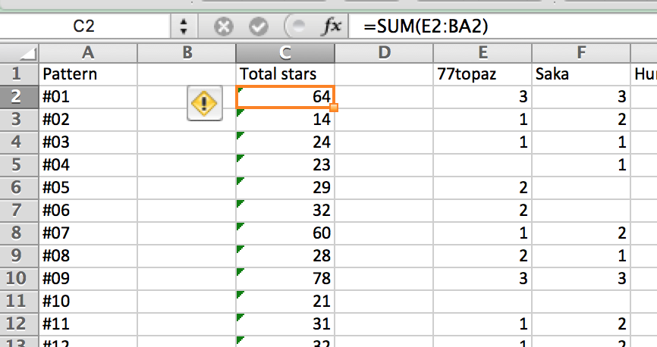657x347 pixels.
Task: Select row 1 header
Action: pyautogui.click(x=19, y=74)
